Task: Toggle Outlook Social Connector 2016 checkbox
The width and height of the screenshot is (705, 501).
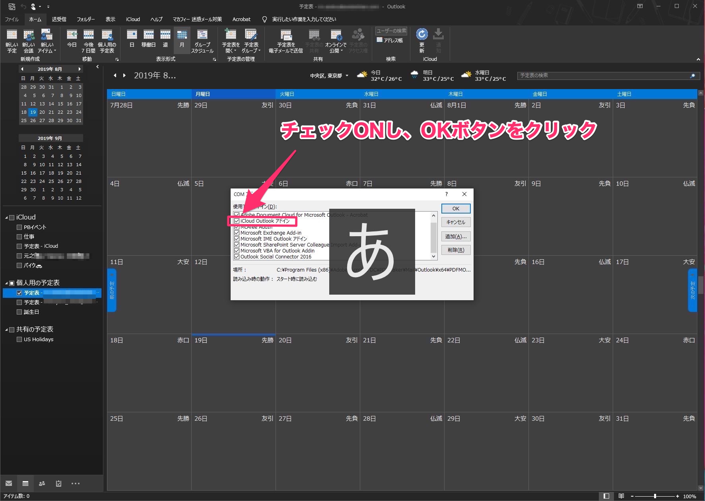Action: [x=237, y=257]
